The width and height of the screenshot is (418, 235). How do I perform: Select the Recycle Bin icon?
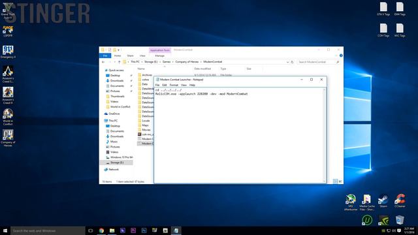point(400,221)
